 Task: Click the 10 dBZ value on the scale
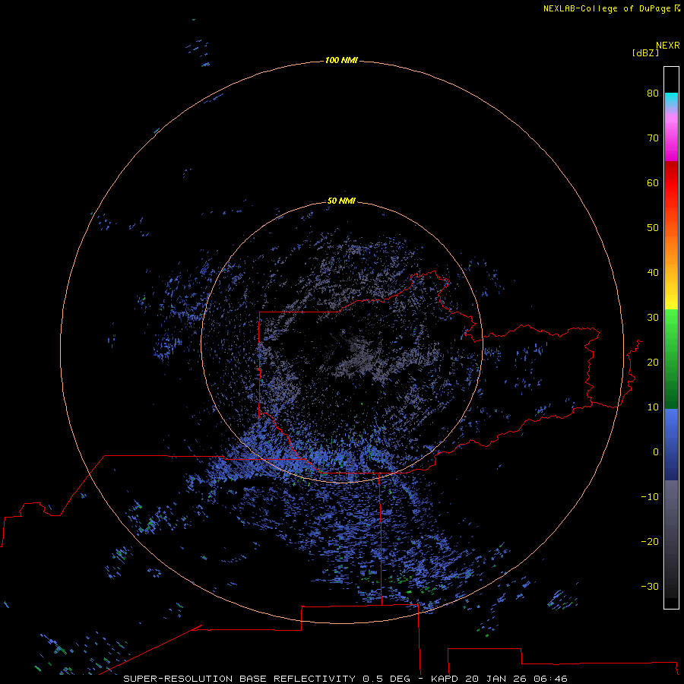[653, 407]
